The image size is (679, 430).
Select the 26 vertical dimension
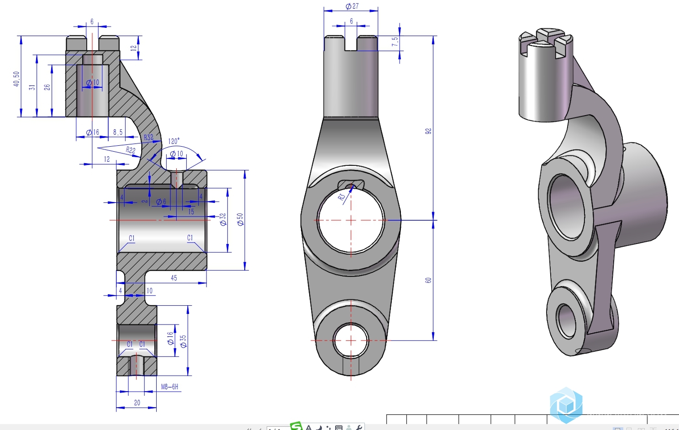point(47,87)
